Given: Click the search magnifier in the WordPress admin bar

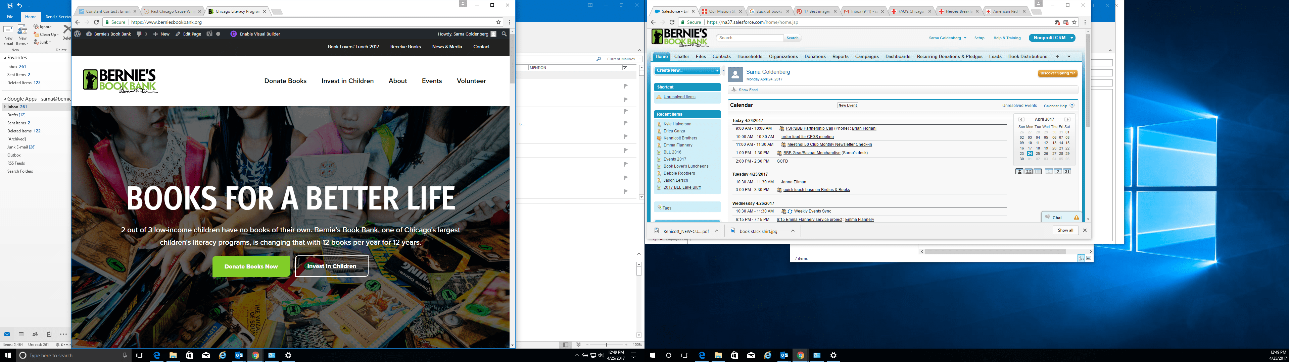Looking at the screenshot, I should [x=504, y=34].
